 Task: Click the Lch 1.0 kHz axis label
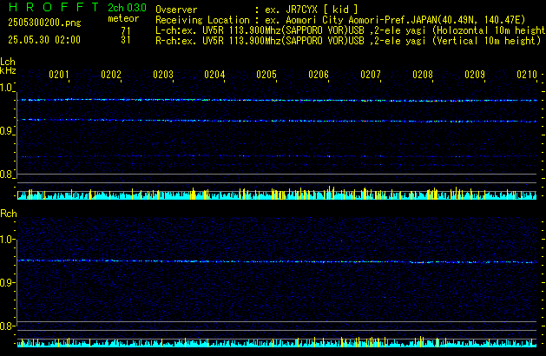pyautogui.click(x=6, y=88)
